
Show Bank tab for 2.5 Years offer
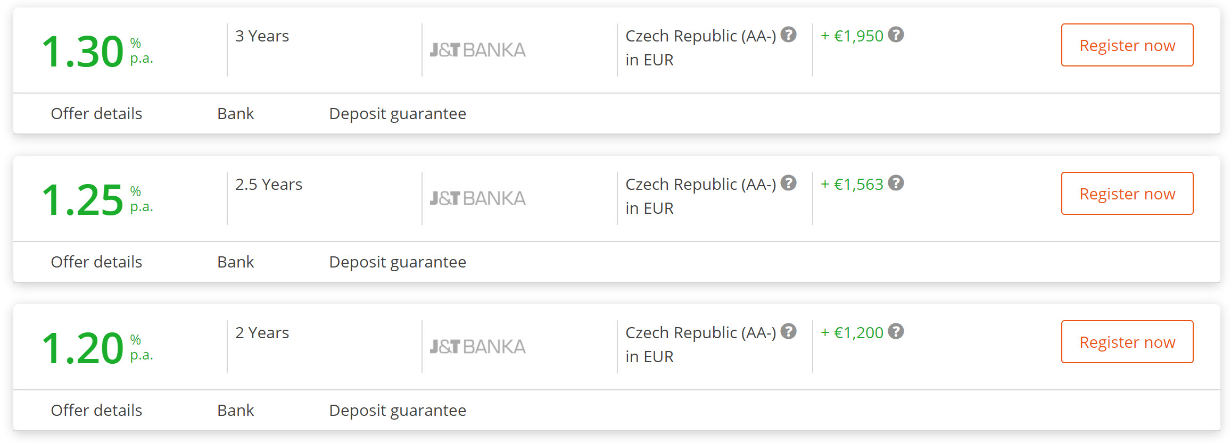[235, 262]
